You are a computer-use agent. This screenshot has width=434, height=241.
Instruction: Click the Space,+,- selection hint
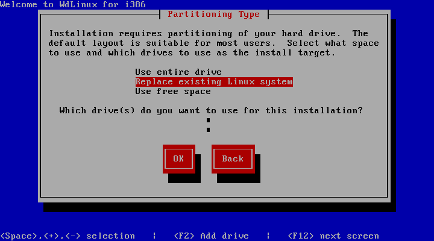point(68,236)
